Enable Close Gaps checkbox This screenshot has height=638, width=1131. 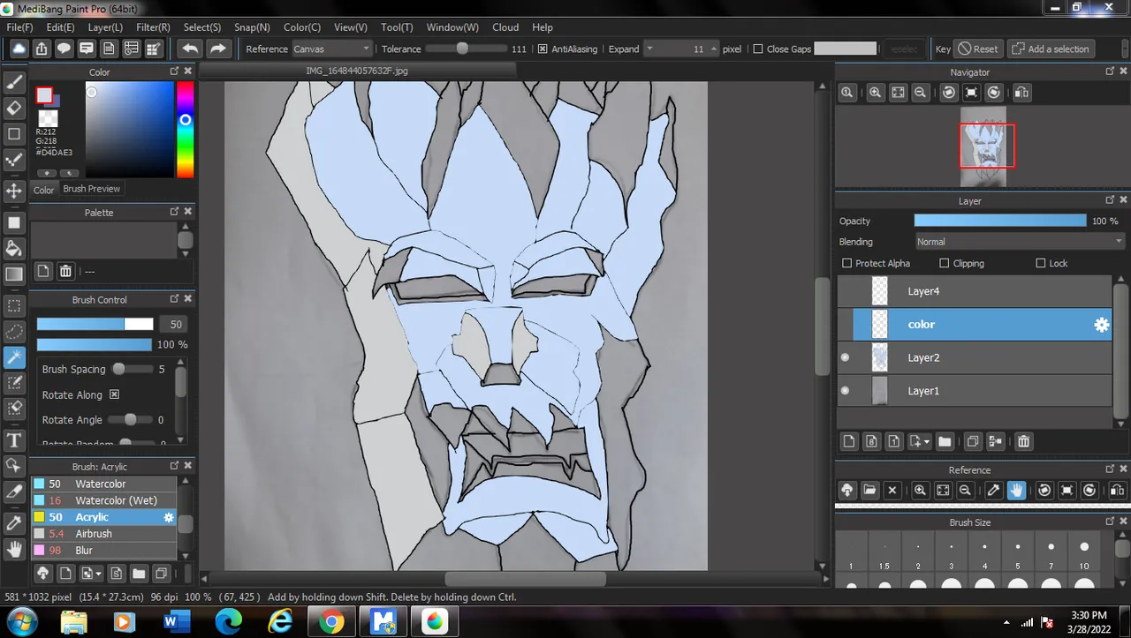point(758,49)
